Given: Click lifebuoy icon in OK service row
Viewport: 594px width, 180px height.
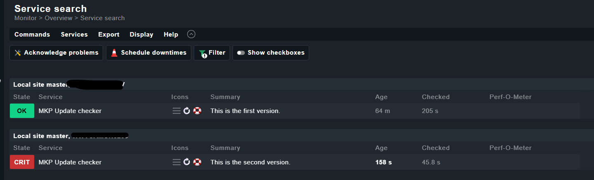Looking at the screenshot, I should pos(197,111).
